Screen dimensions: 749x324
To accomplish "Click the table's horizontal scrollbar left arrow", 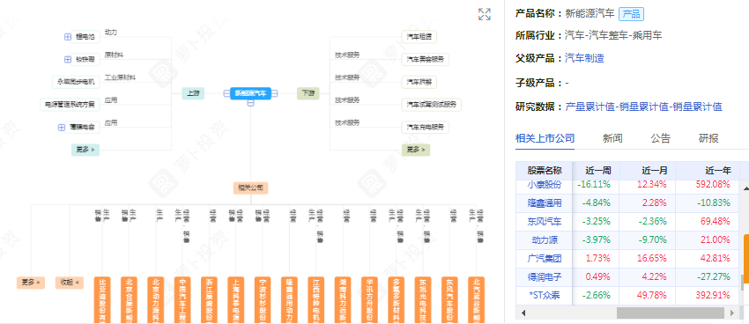I will tap(523, 313).
